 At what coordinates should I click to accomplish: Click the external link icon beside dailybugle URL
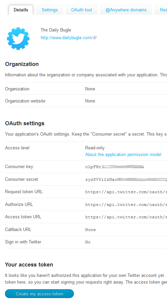pos(95,37)
